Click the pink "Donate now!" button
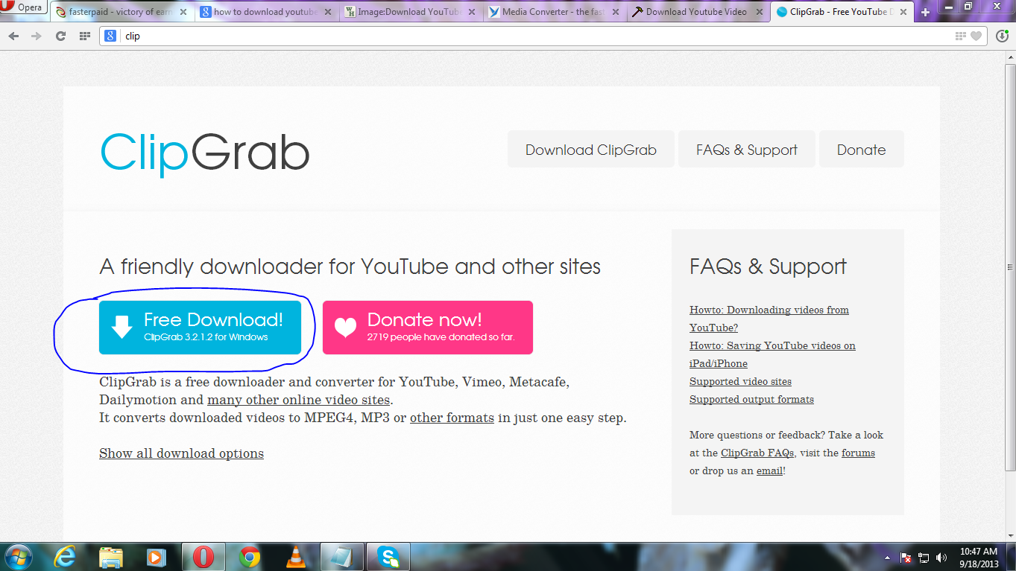The height and width of the screenshot is (571, 1016). coord(428,328)
